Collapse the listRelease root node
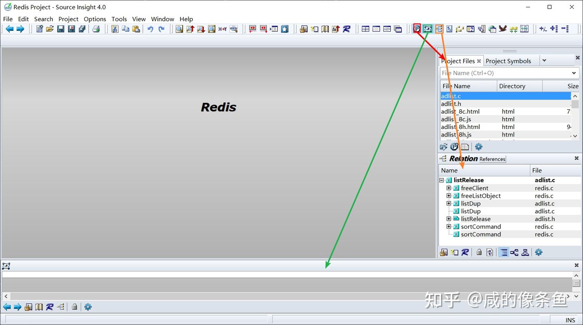This screenshot has width=583, height=325. pyautogui.click(x=442, y=180)
